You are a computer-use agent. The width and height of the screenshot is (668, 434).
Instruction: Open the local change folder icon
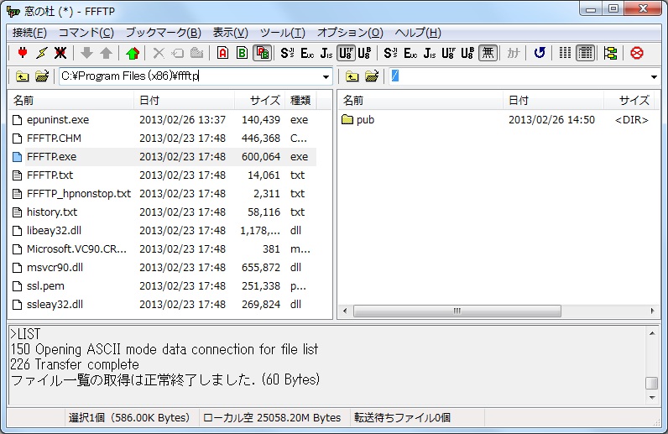42,76
